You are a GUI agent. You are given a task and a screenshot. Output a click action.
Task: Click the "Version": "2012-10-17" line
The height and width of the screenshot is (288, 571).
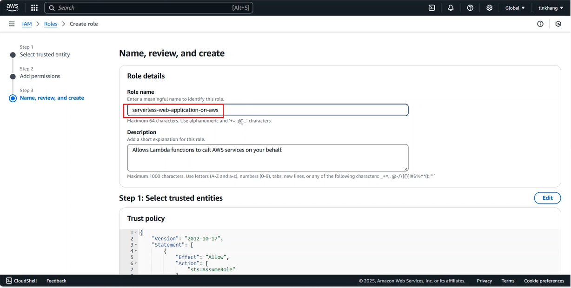pos(187,238)
